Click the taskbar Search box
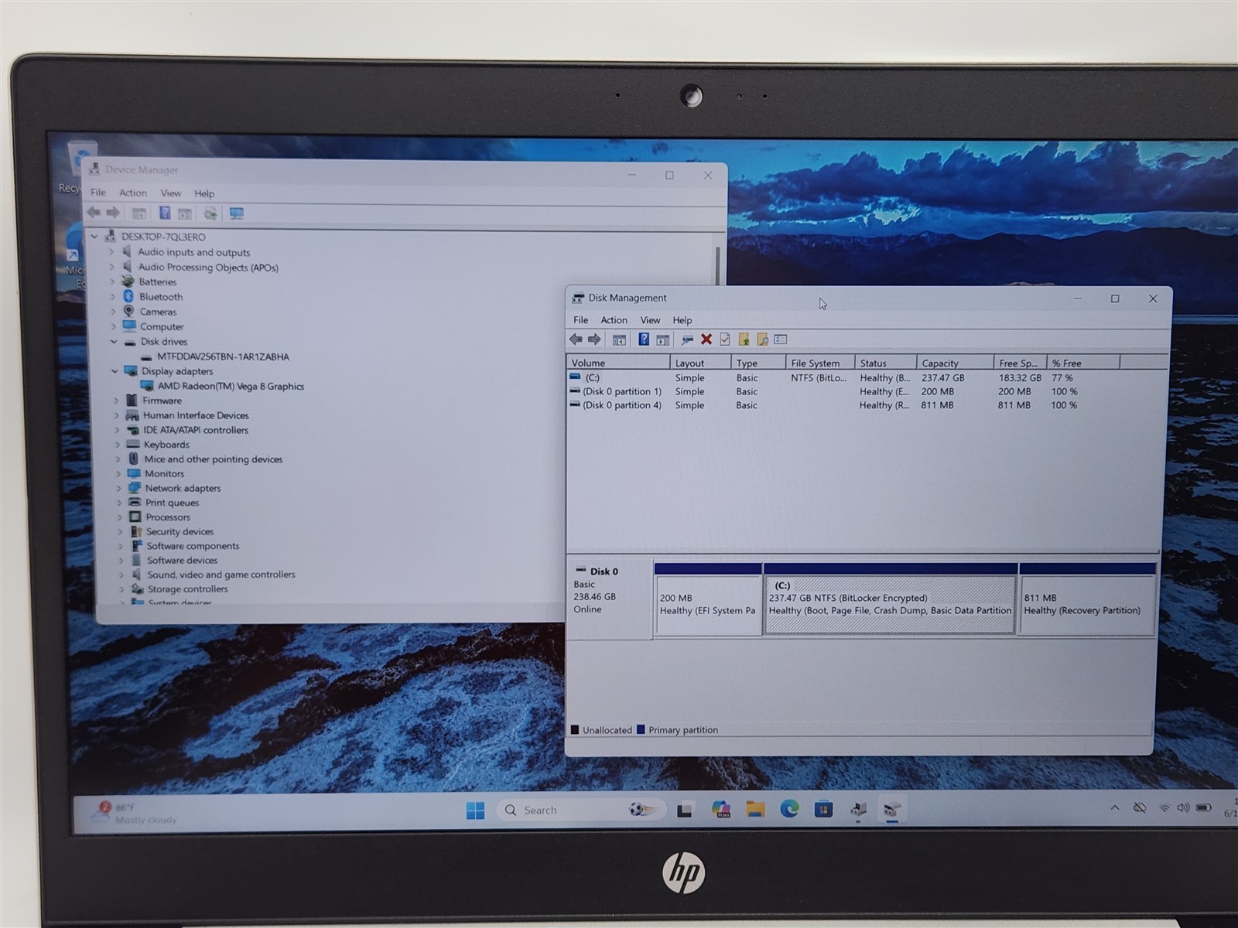1238x928 pixels. [x=580, y=810]
